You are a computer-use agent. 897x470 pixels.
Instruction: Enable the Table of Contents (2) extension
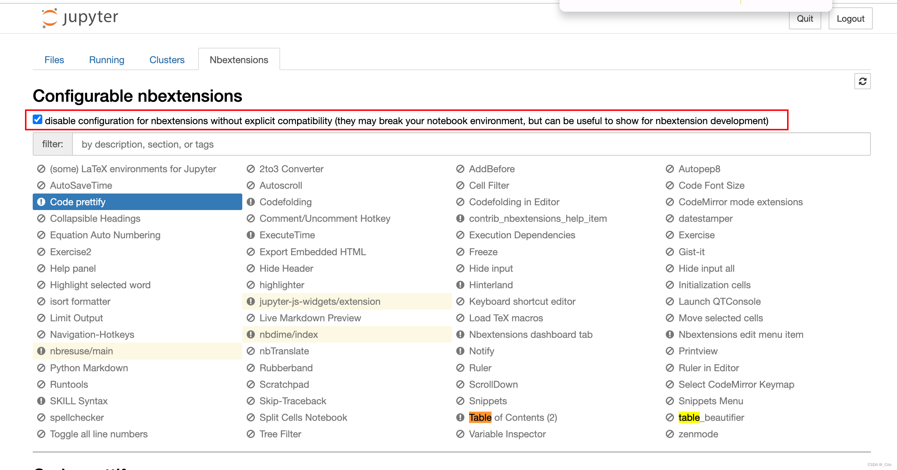coord(513,417)
